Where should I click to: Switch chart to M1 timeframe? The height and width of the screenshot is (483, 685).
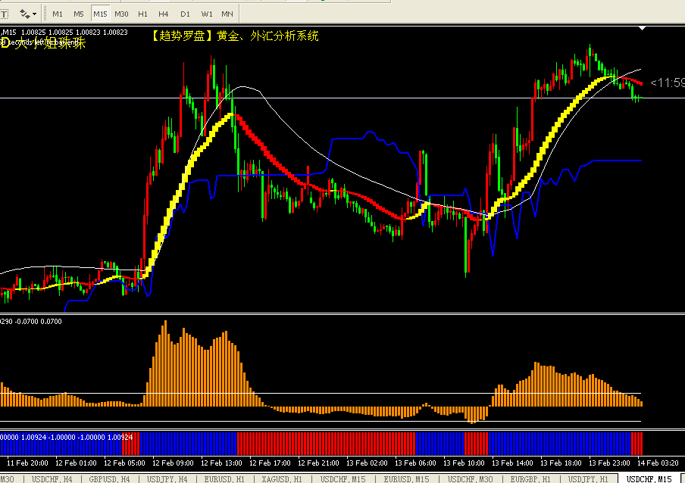click(58, 14)
